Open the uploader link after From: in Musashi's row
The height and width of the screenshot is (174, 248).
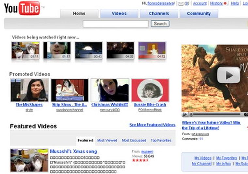[147, 152]
